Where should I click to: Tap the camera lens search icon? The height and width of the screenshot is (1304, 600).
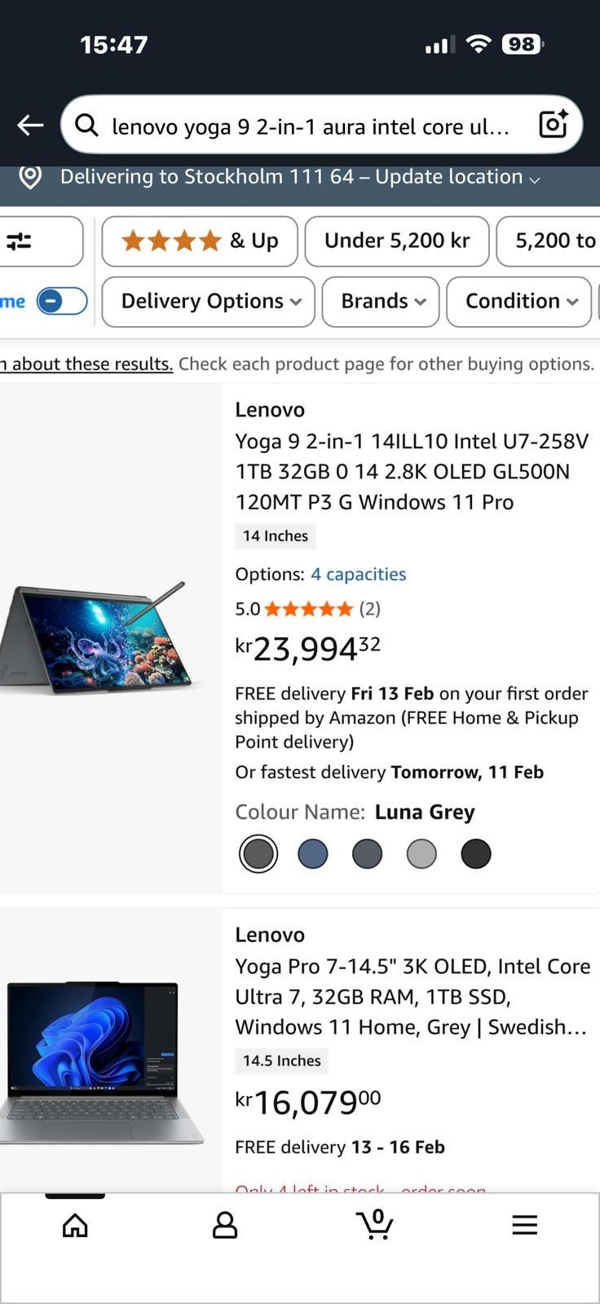click(554, 125)
